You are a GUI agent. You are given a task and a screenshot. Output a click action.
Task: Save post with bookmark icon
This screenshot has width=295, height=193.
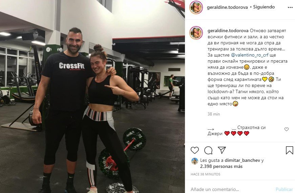tap(289, 150)
